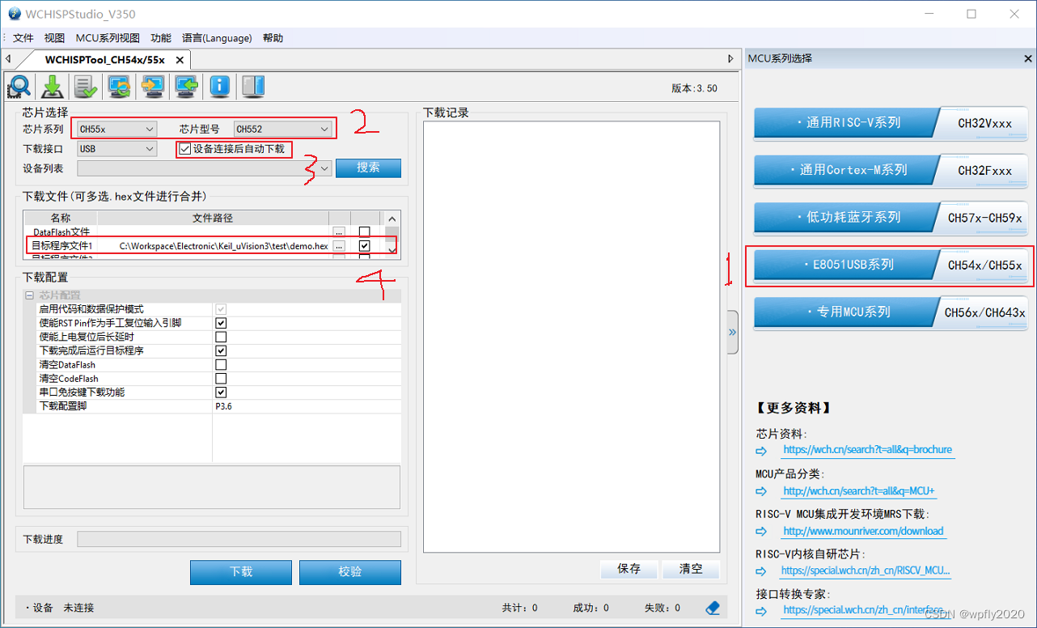This screenshot has height=628, width=1037.
Task: Click the document verify checkmark toolbar icon
Action: point(85,86)
